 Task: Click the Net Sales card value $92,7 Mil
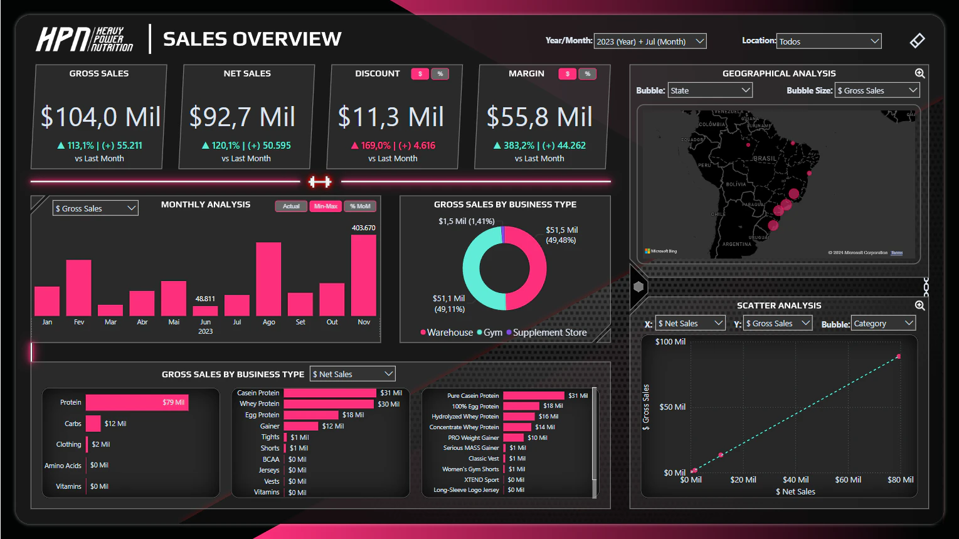point(242,117)
